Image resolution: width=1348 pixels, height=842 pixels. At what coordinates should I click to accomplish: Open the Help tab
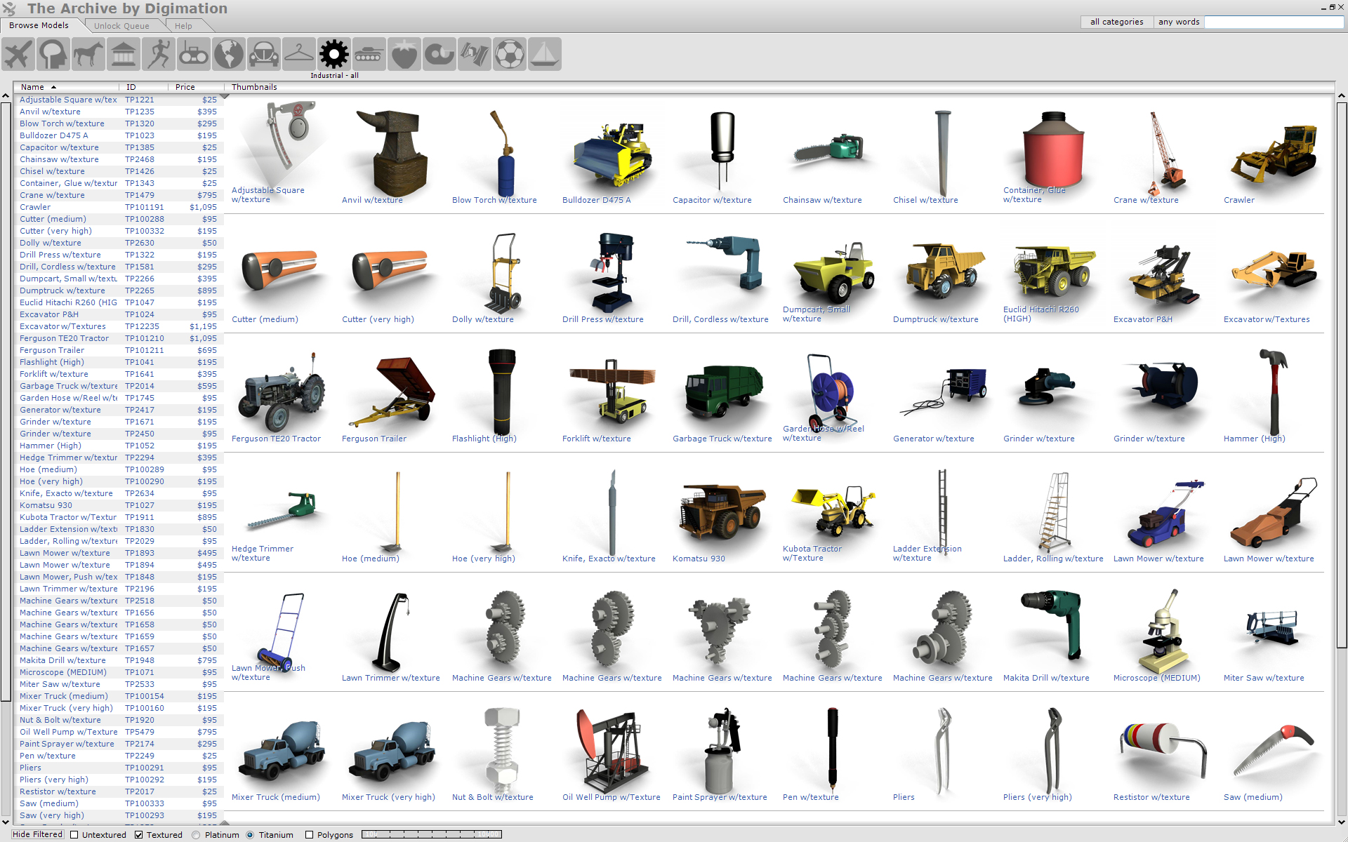pos(183,26)
